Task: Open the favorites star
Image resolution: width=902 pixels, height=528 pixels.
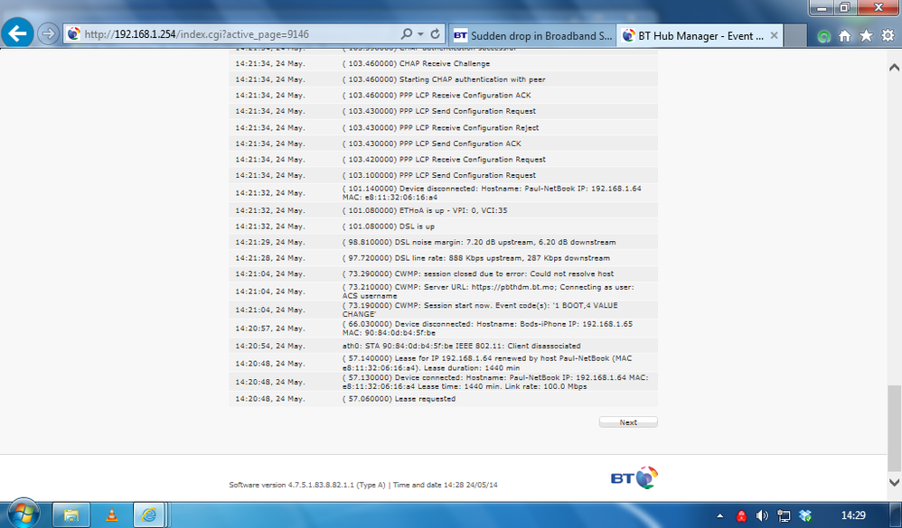Action: [866, 35]
